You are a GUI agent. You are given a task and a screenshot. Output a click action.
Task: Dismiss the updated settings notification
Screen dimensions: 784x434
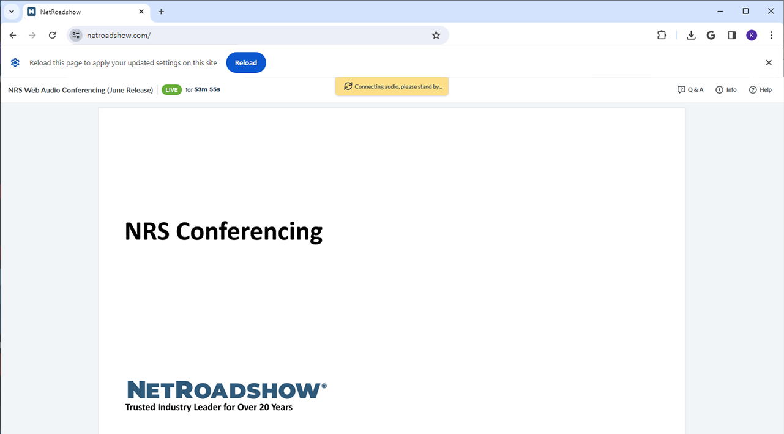[x=769, y=62]
